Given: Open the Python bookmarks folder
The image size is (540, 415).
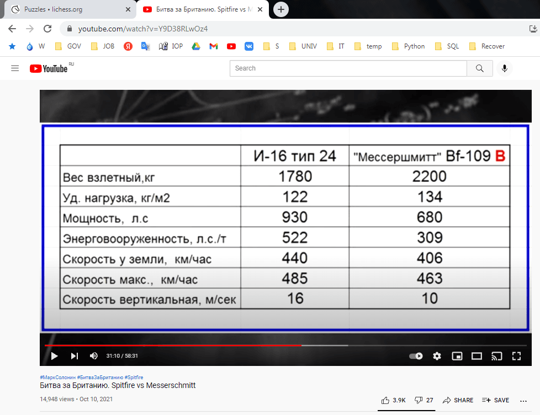Looking at the screenshot, I should 409,46.
